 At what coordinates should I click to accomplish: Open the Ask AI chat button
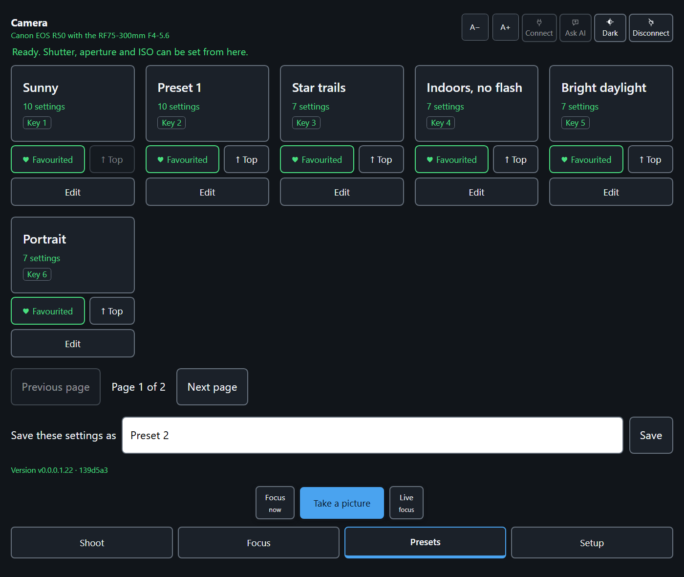(x=575, y=28)
